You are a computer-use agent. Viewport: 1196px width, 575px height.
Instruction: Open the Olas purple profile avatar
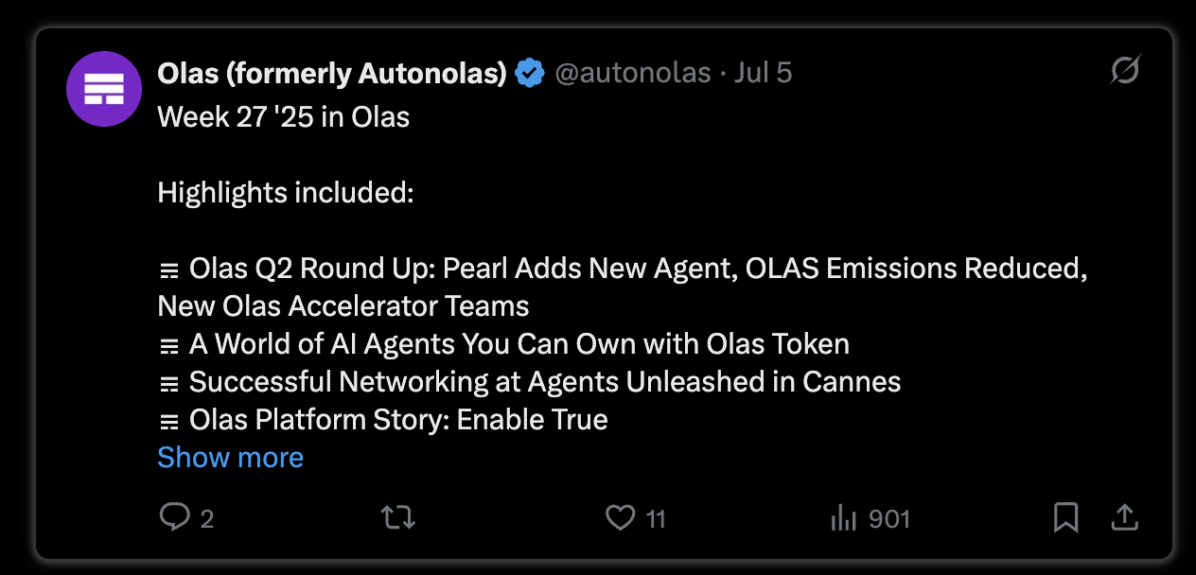[104, 89]
